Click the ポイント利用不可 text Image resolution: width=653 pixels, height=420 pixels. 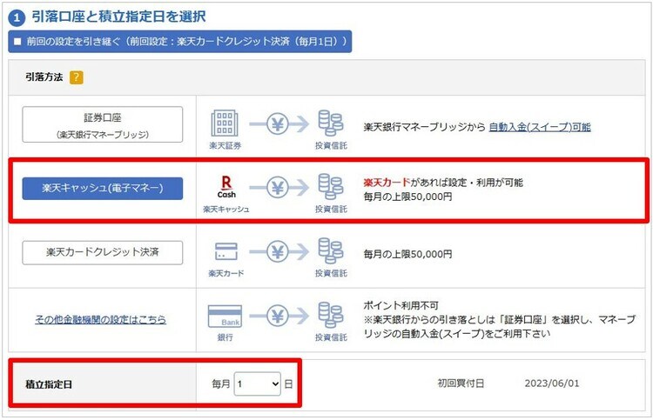pyautogui.click(x=401, y=305)
